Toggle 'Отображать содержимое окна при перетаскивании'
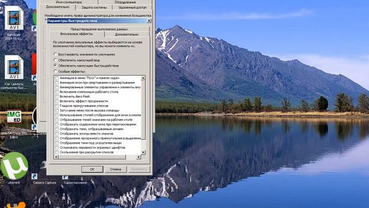Viewport: 369px width, 208px height. (57, 124)
